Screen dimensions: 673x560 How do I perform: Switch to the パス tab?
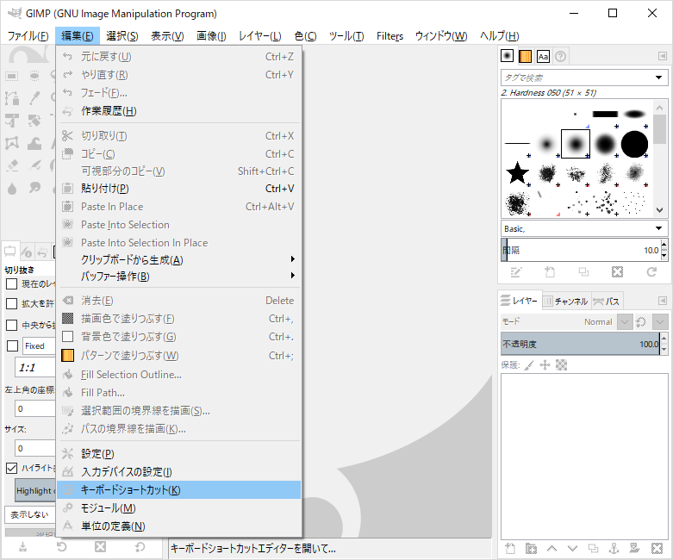pos(606,302)
